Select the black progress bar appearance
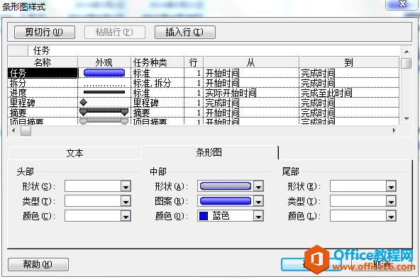The image size is (420, 279). point(104,93)
